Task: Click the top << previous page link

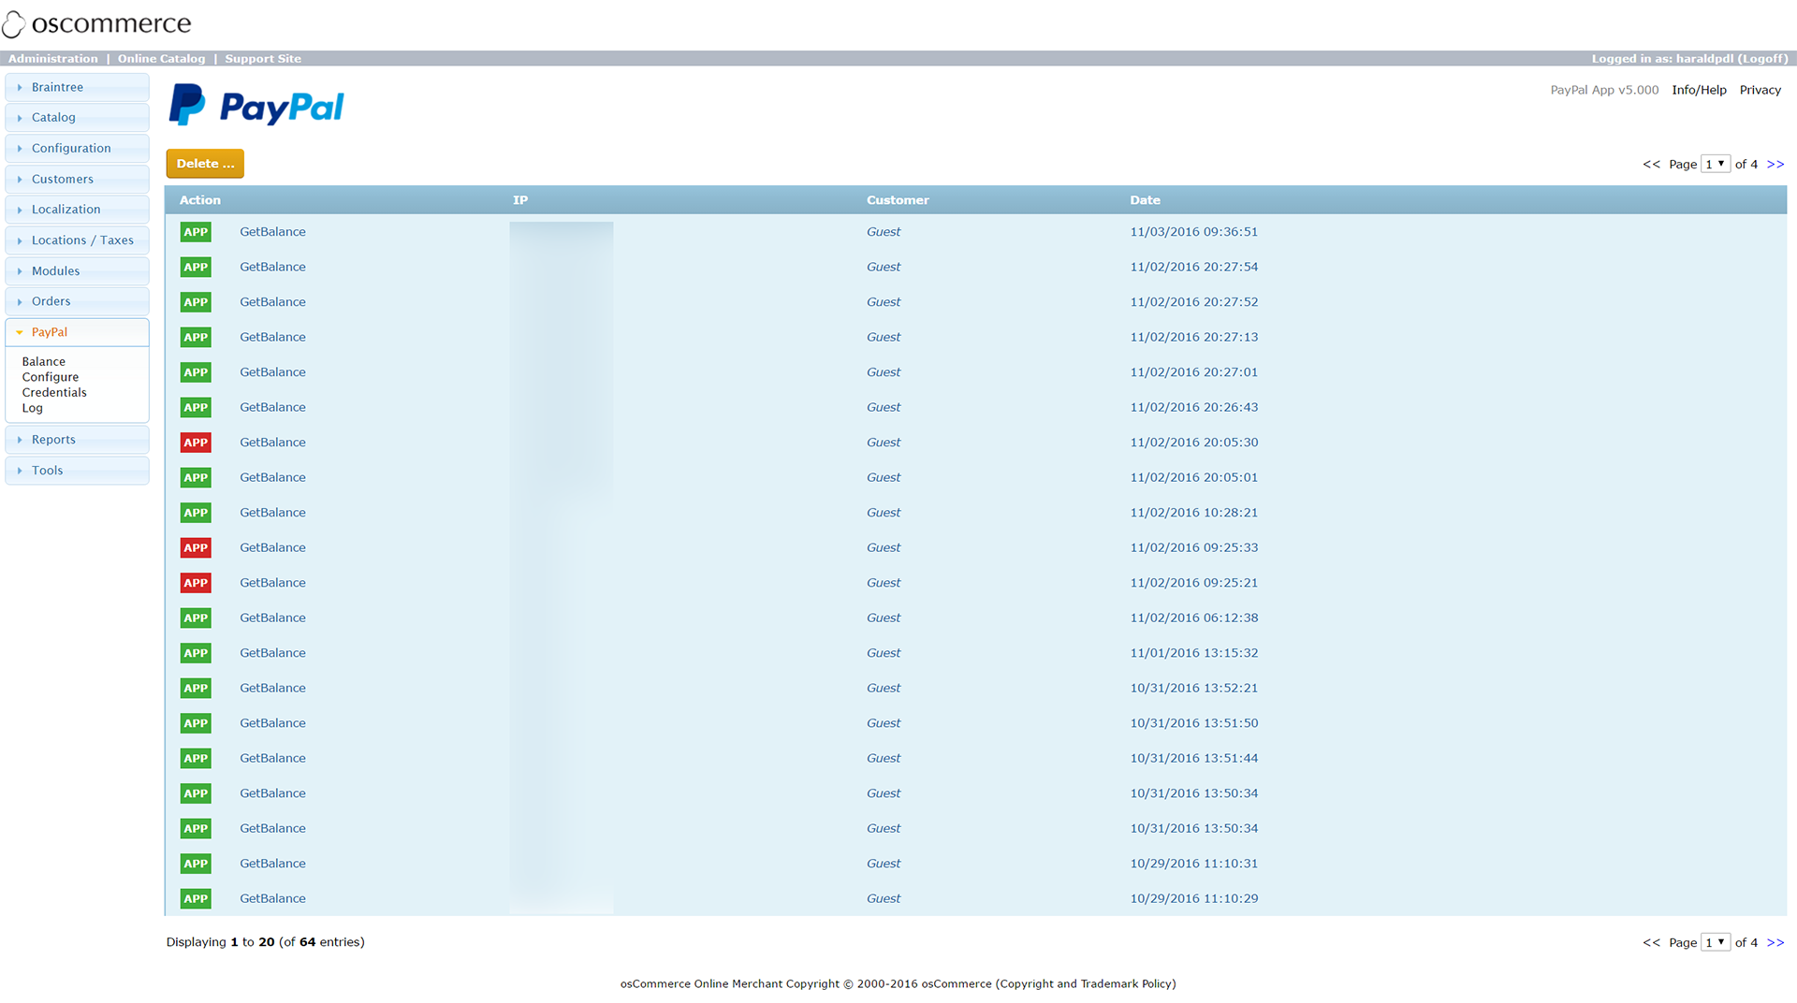Action: pos(1651,165)
